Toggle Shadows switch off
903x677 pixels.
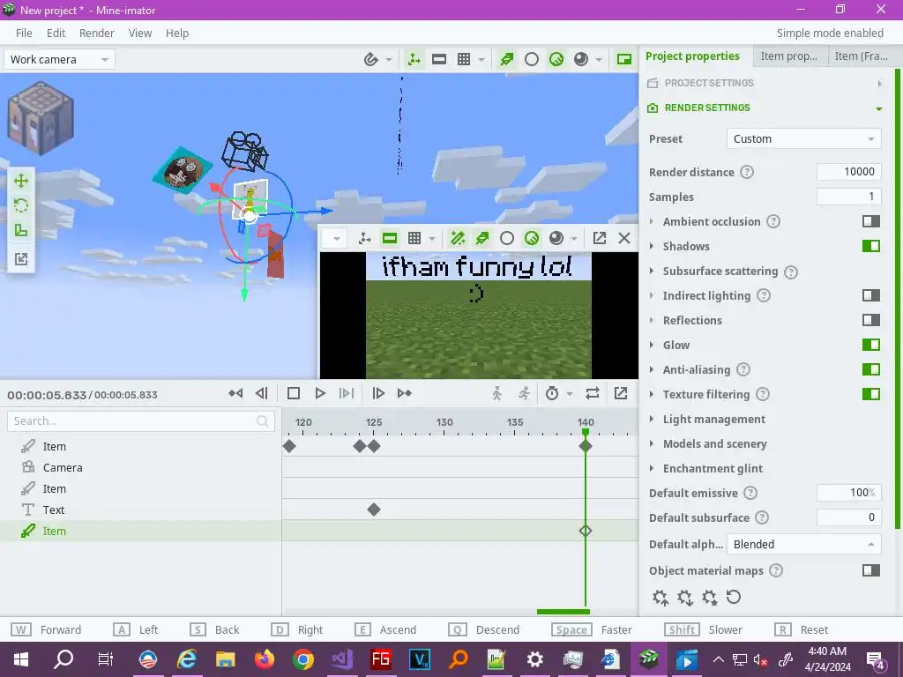point(870,246)
